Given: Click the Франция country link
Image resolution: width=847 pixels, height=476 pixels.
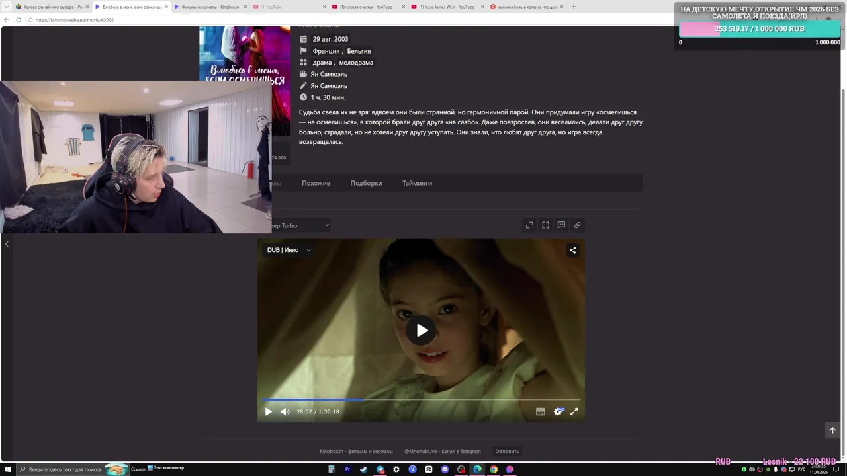Looking at the screenshot, I should [x=326, y=51].
